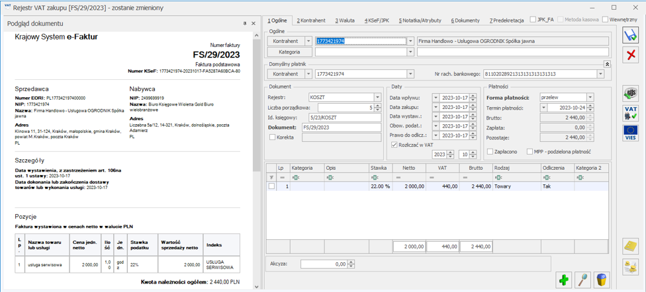This screenshot has height=292, width=646.
Task: Delete the row with trash bin icon
Action: coord(601,279)
